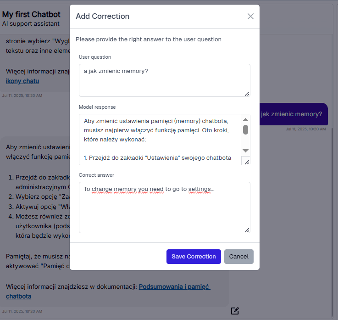Cancel the correction dialog

238,257
